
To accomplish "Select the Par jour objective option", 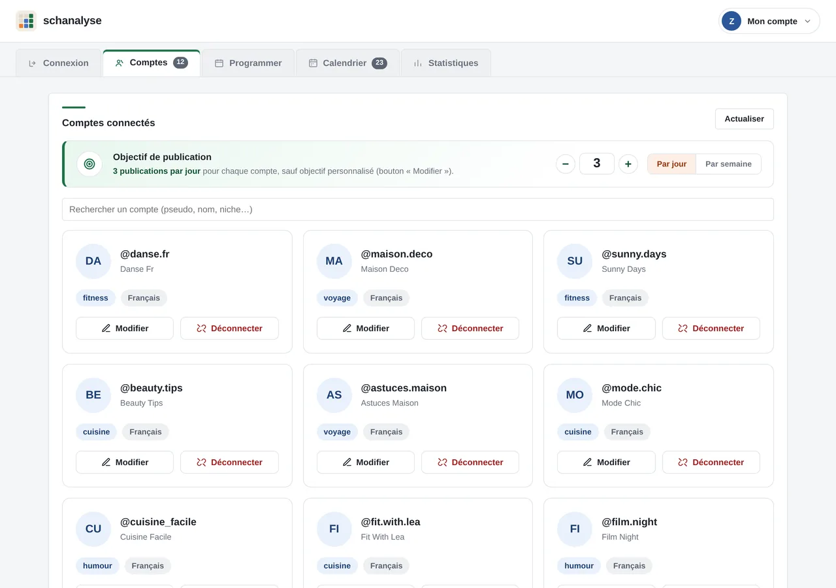I will 671,164.
